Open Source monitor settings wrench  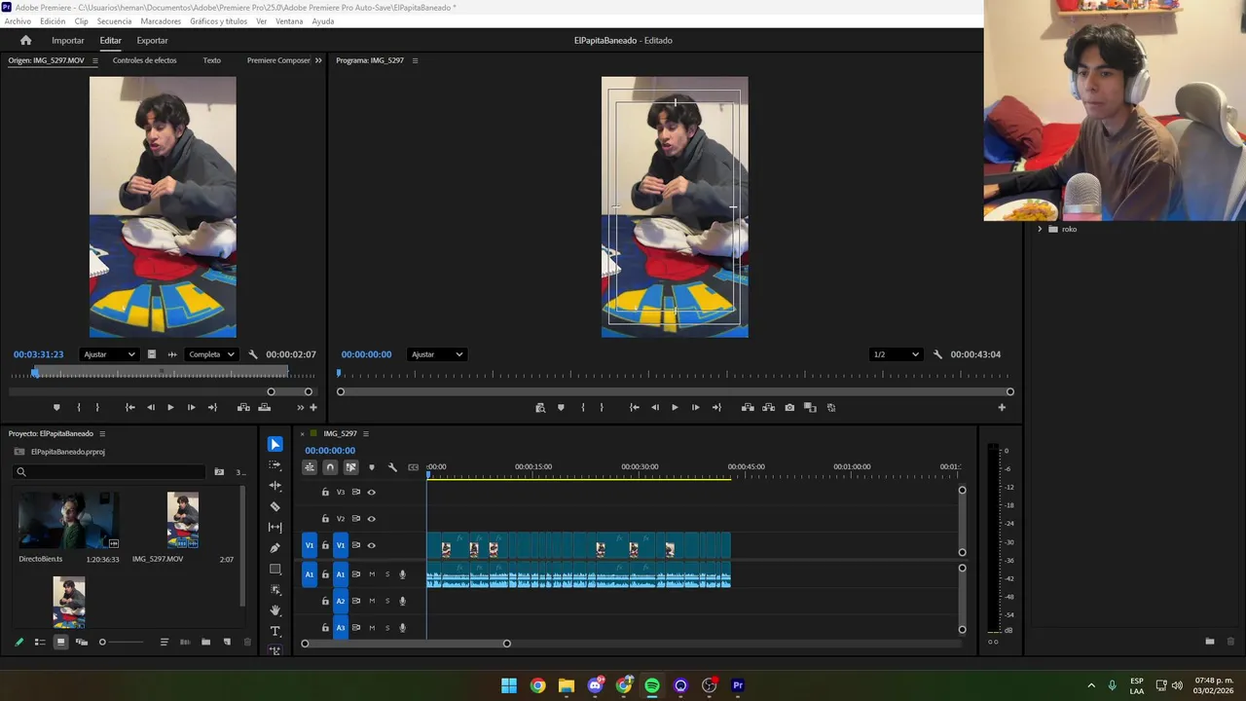coord(253,354)
